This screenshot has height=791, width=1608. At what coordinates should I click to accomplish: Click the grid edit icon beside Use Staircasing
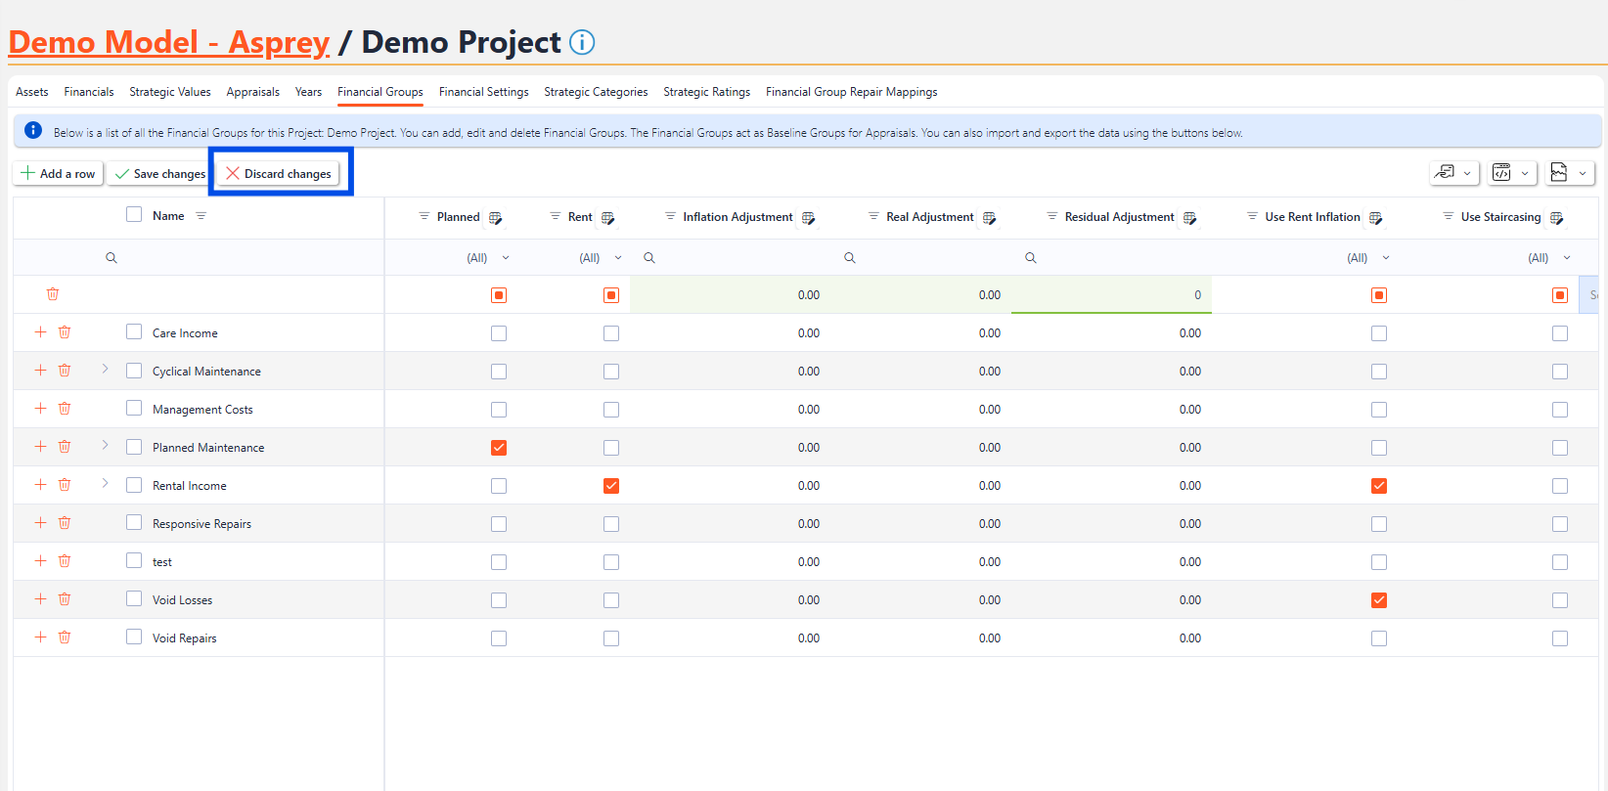[x=1556, y=218]
